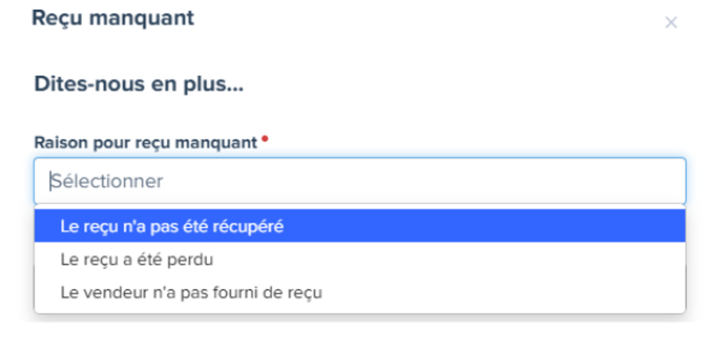Image resolution: width=718 pixels, height=348 pixels.
Task: Click the Sélectionner placeholder text
Action: click(x=107, y=182)
